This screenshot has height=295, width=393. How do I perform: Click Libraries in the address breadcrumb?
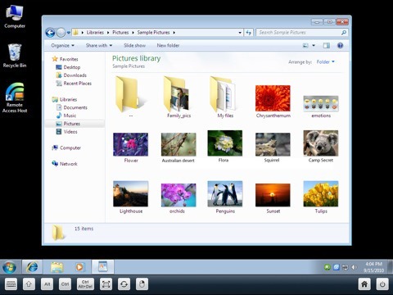pyautogui.click(x=95, y=33)
